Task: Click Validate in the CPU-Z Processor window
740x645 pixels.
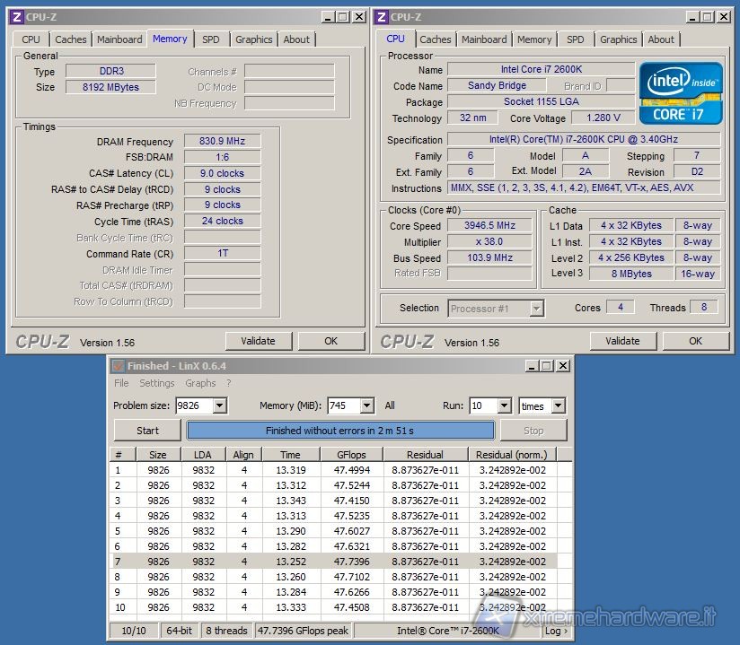Action: click(x=622, y=341)
